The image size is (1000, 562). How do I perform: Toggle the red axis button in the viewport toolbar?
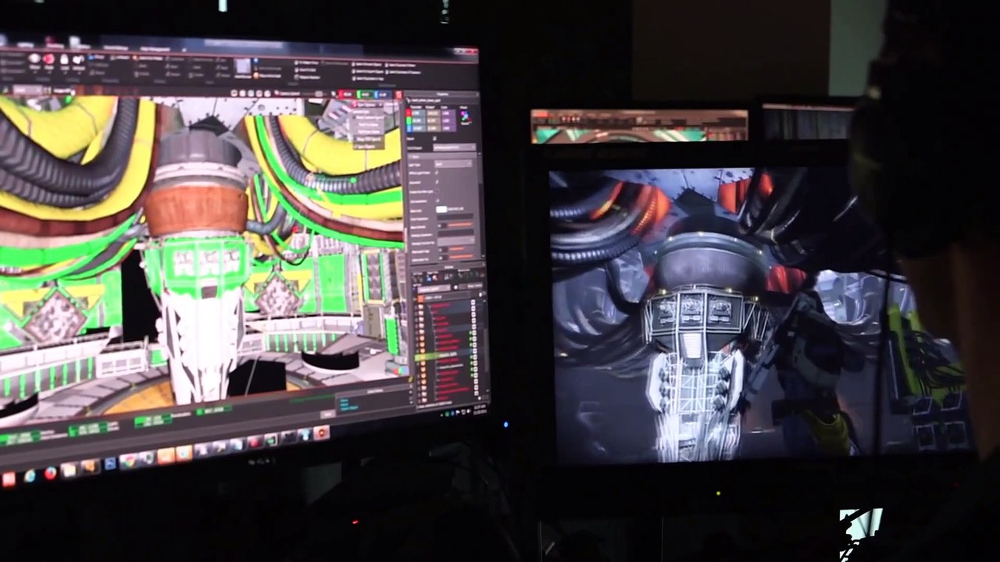(x=347, y=93)
